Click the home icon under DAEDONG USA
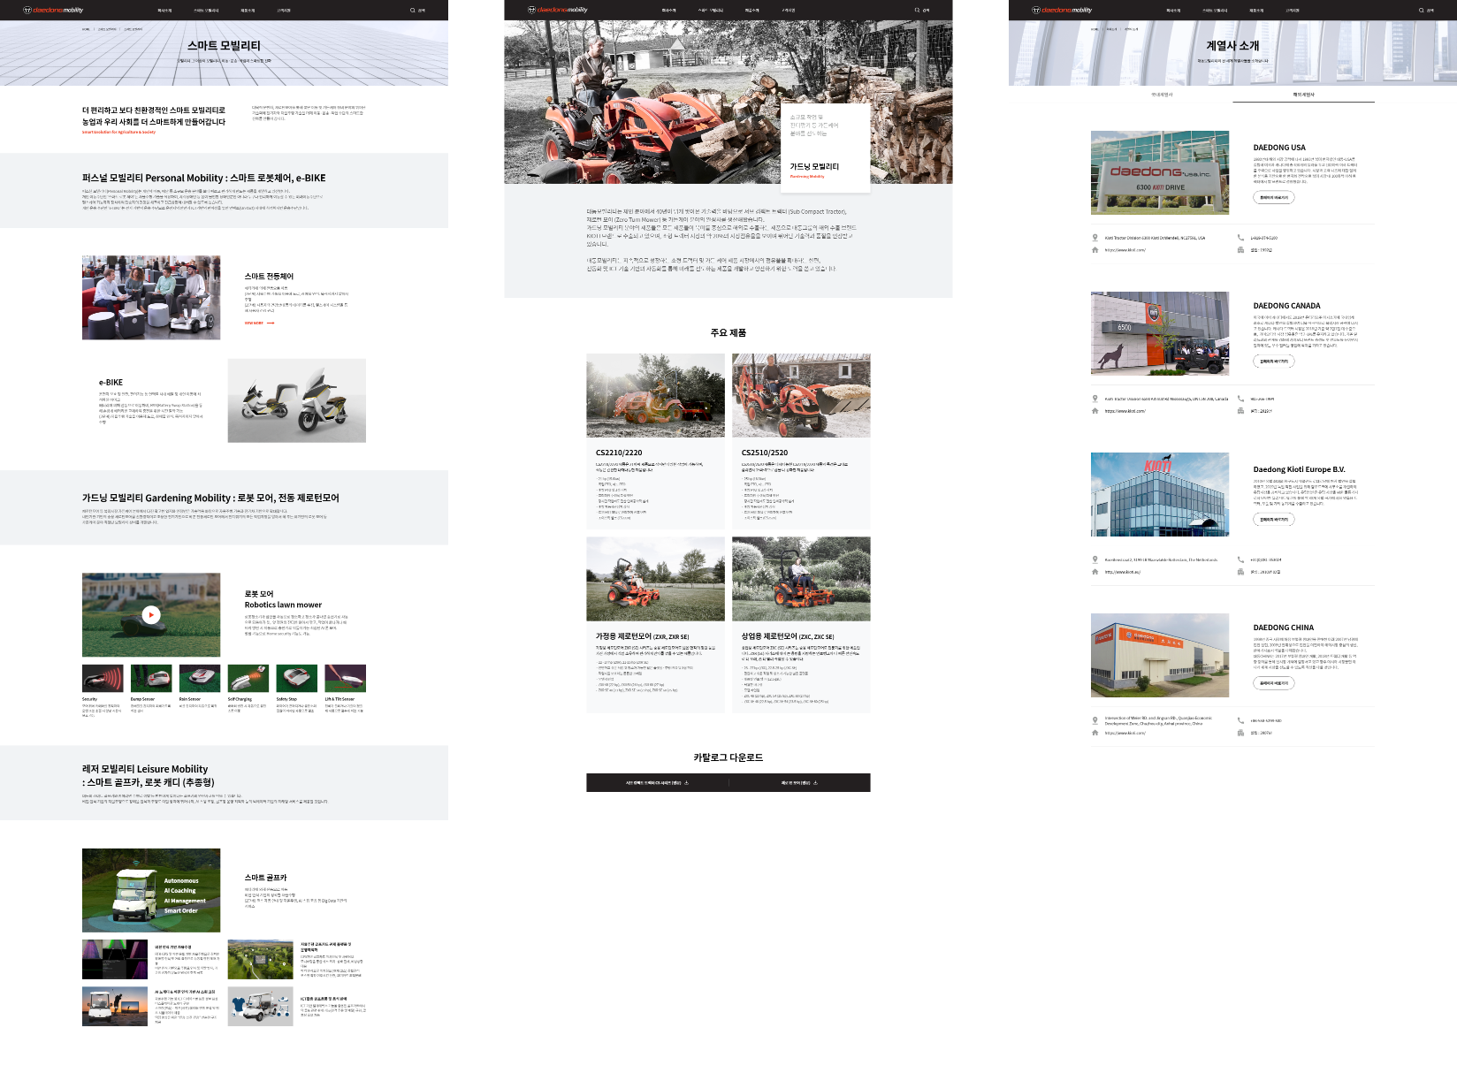Image resolution: width=1457 pixels, height=1073 pixels. click(x=1095, y=250)
